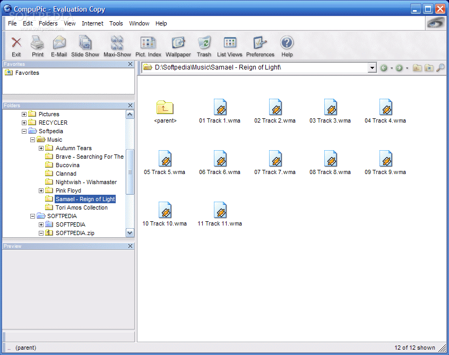Close the Preview panel
Viewport: 449px width, 355px height.
pos(130,246)
